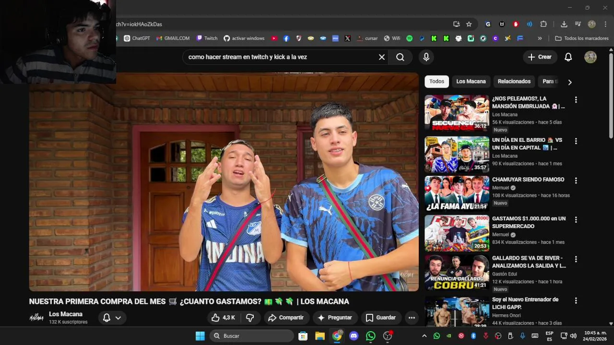The height and width of the screenshot is (345, 614).
Task: Select the Relacionados filter chip
Action: tap(514, 81)
